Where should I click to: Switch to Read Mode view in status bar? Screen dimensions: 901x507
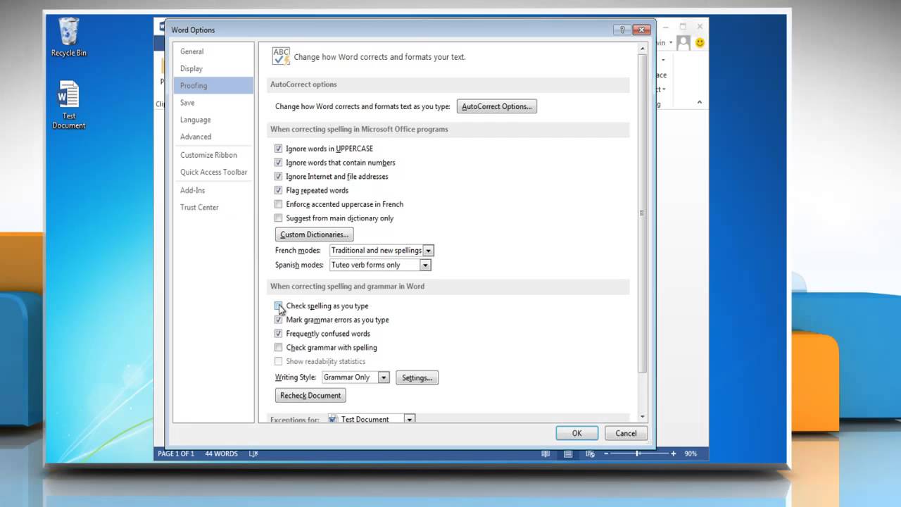546,454
